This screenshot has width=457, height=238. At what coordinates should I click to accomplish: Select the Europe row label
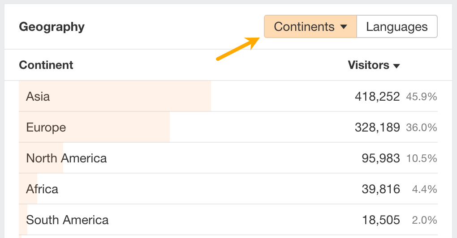[x=46, y=127]
